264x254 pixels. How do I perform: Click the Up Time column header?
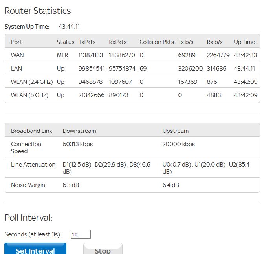point(244,42)
